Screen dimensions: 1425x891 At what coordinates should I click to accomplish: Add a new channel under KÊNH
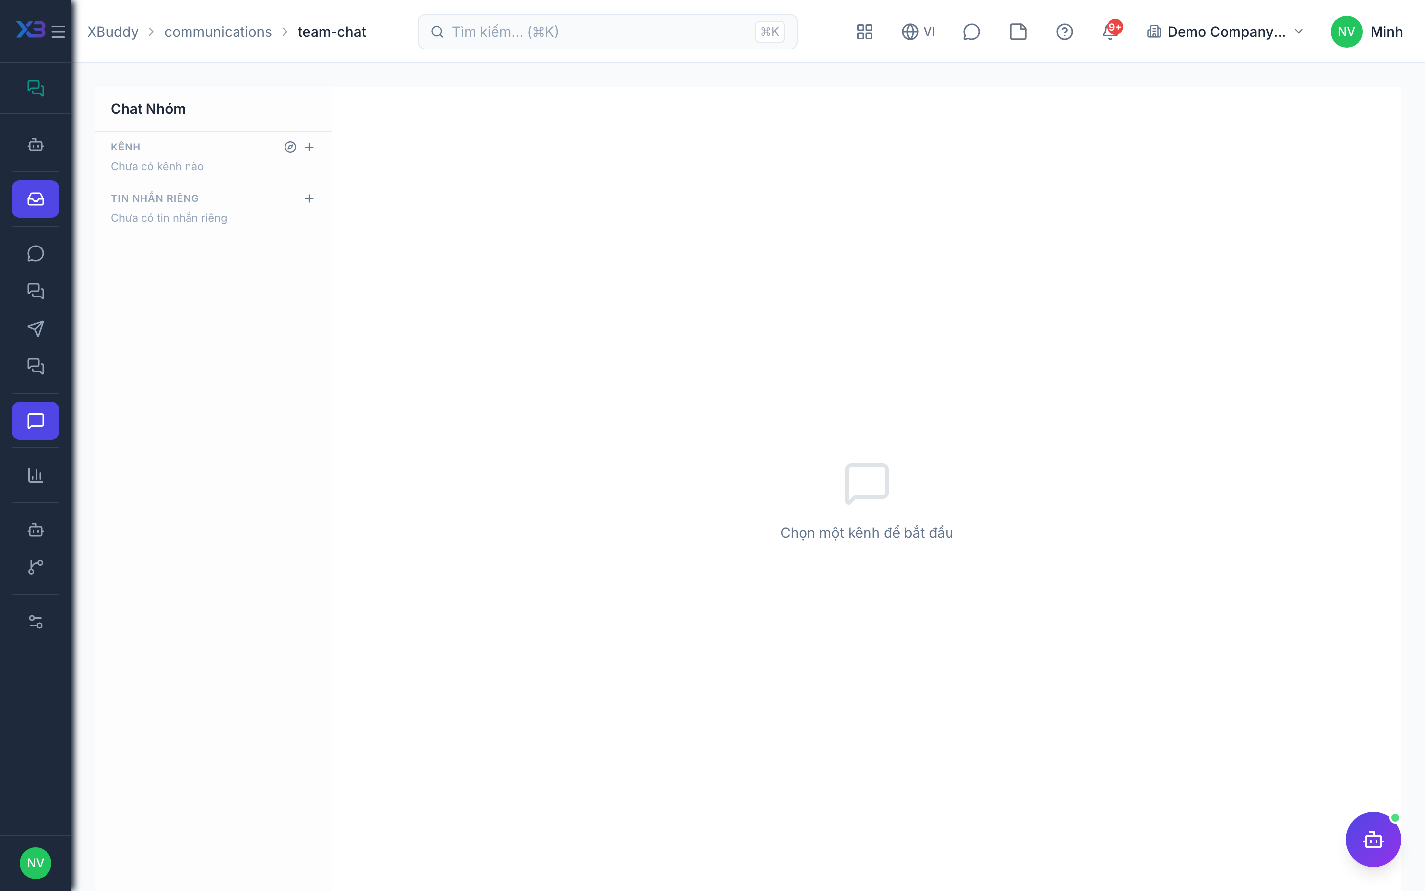309,147
